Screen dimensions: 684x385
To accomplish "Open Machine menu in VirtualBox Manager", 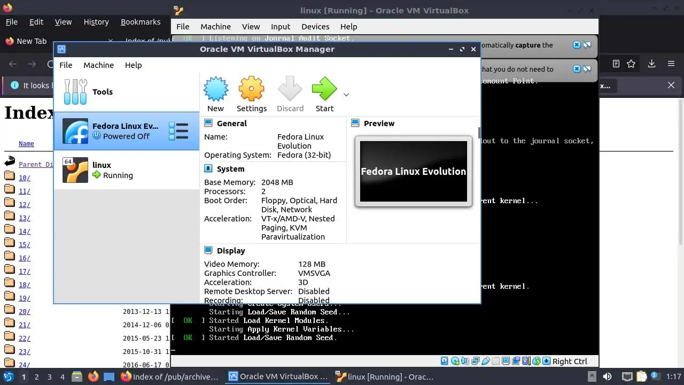I will [x=98, y=65].
